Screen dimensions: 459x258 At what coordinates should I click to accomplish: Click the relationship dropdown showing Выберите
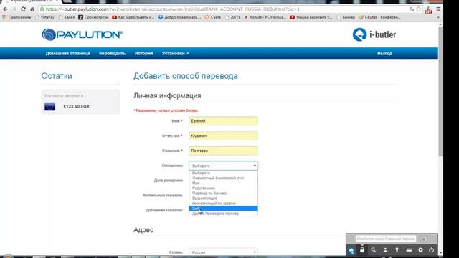[223, 166]
